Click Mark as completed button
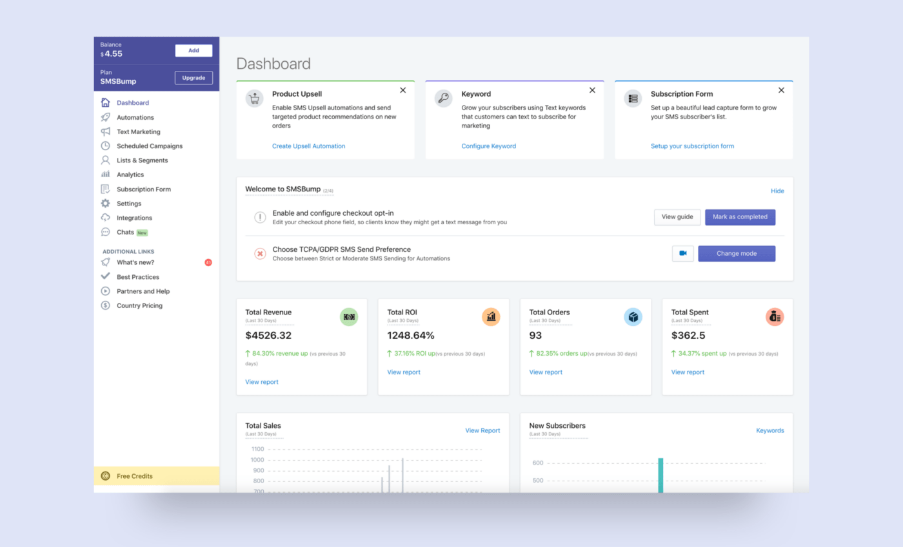 740,217
